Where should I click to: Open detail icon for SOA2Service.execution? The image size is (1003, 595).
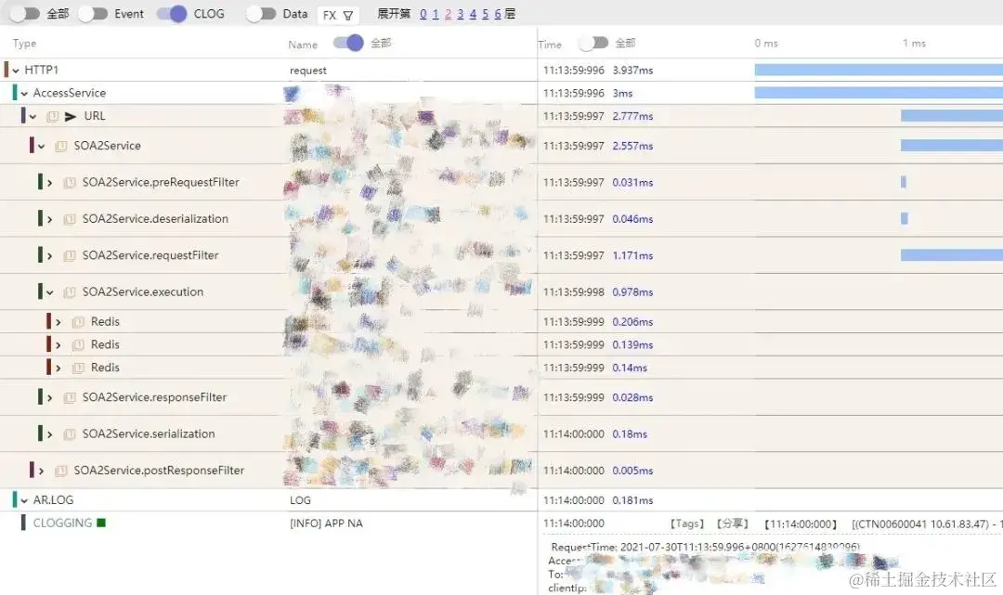[x=70, y=292]
